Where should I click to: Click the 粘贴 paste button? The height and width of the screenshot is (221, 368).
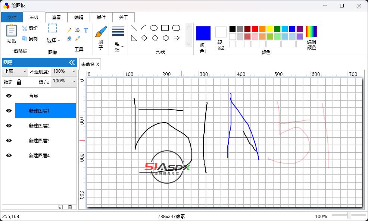(12, 34)
